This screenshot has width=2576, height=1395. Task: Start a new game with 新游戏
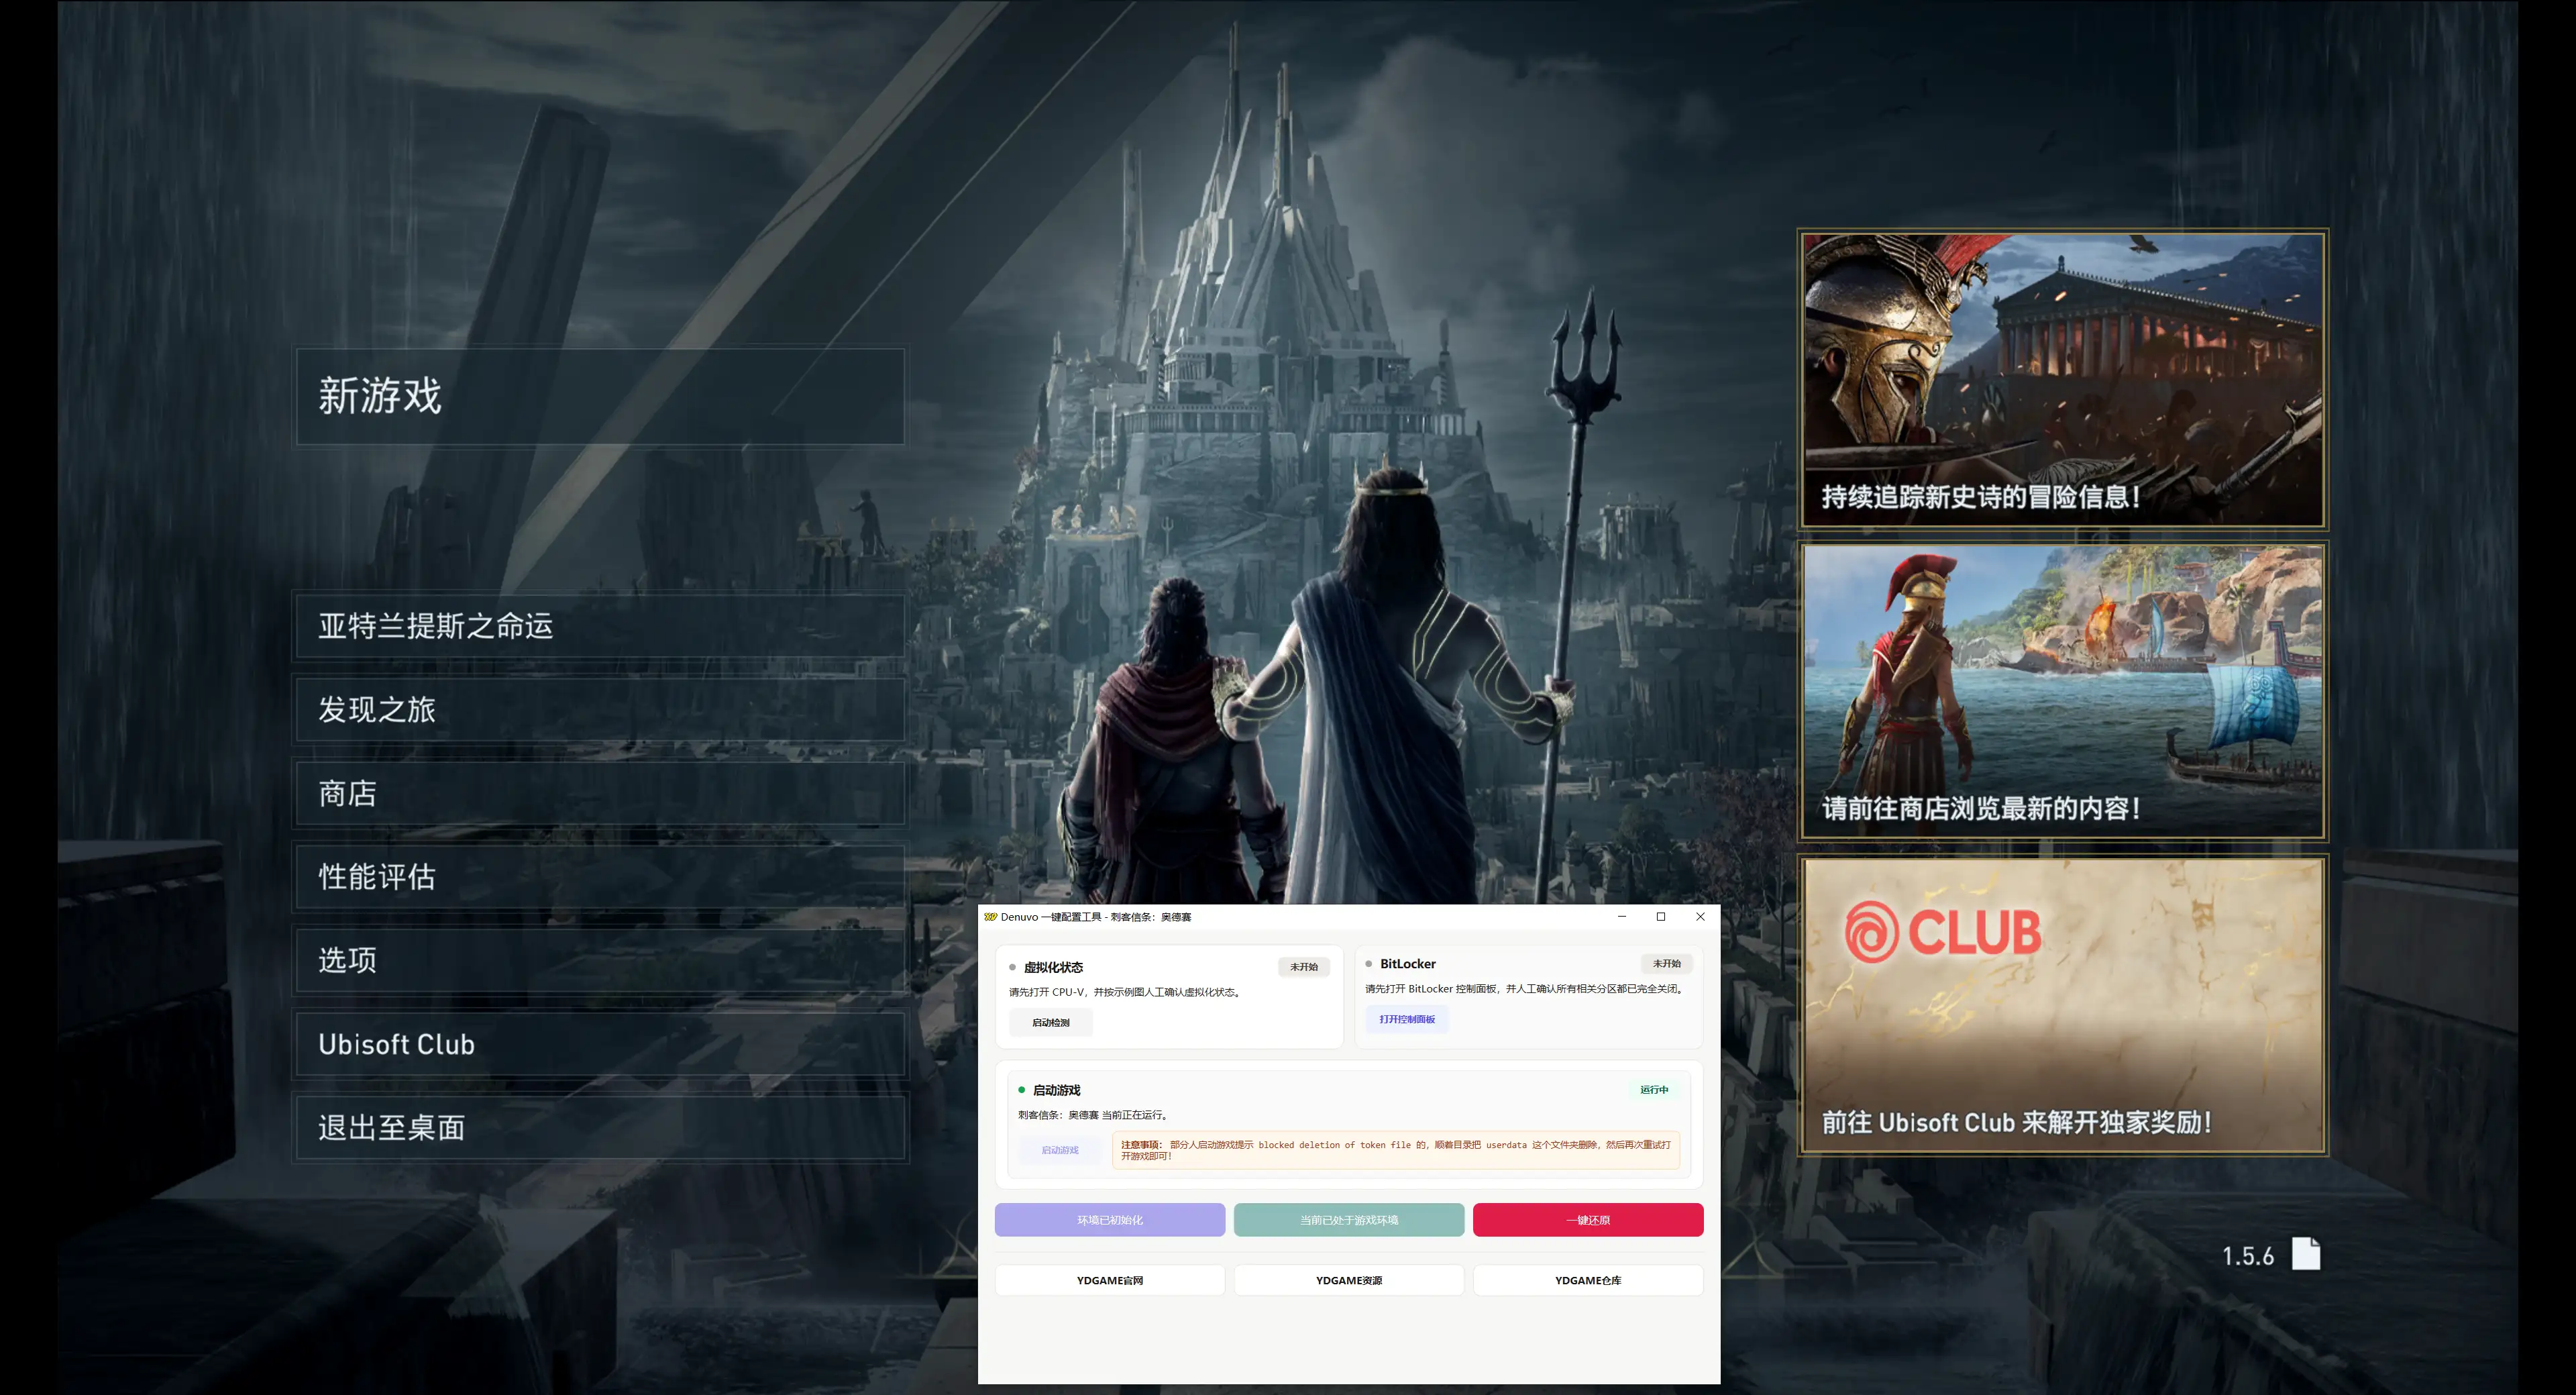[600, 396]
